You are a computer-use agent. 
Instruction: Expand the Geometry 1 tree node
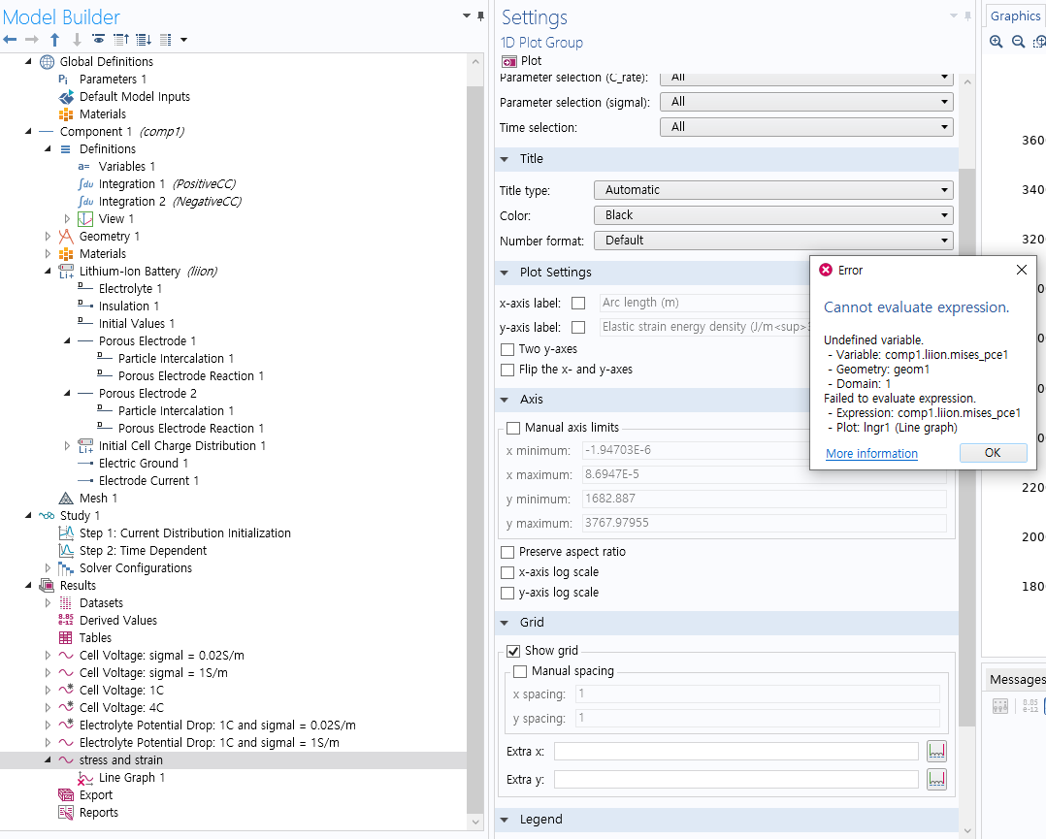tap(49, 237)
